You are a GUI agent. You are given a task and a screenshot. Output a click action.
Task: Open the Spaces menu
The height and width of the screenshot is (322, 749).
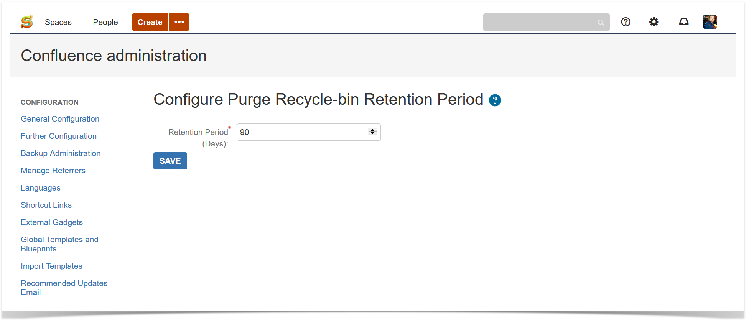click(58, 22)
